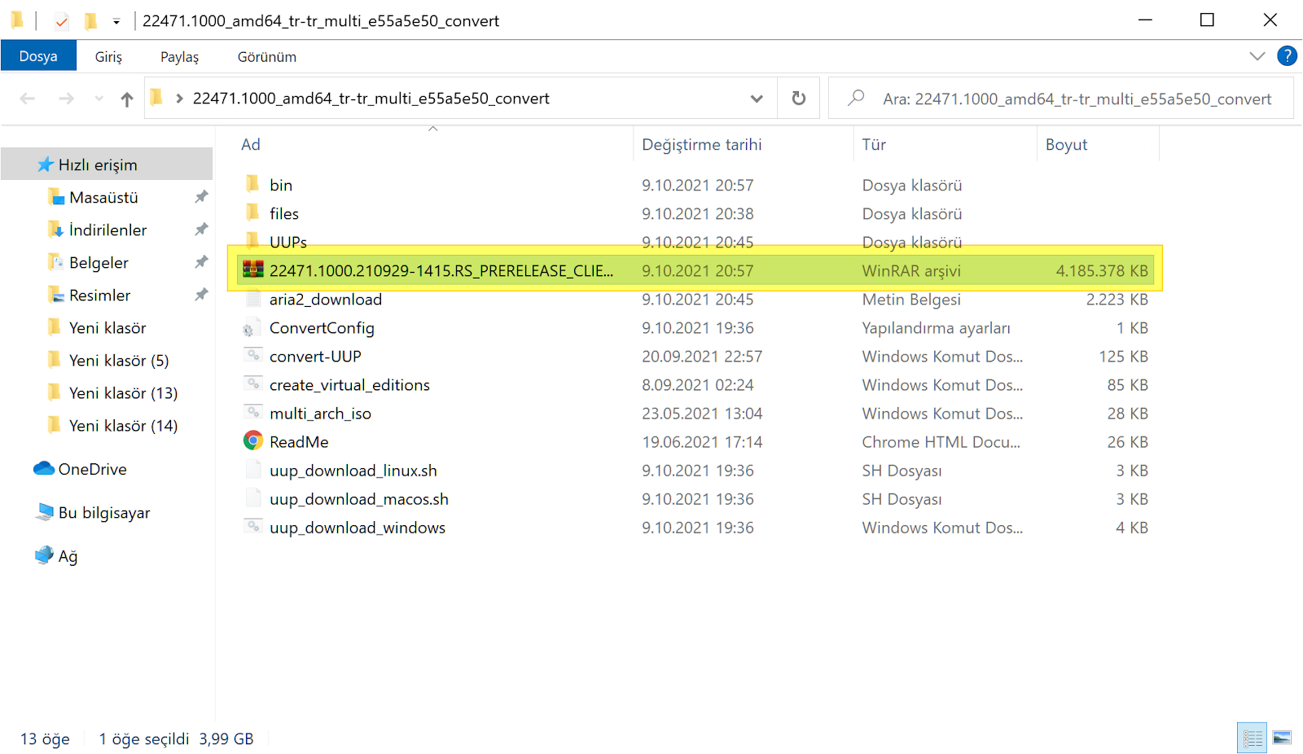Go up one folder level
This screenshot has width=1303, height=754.
(127, 99)
